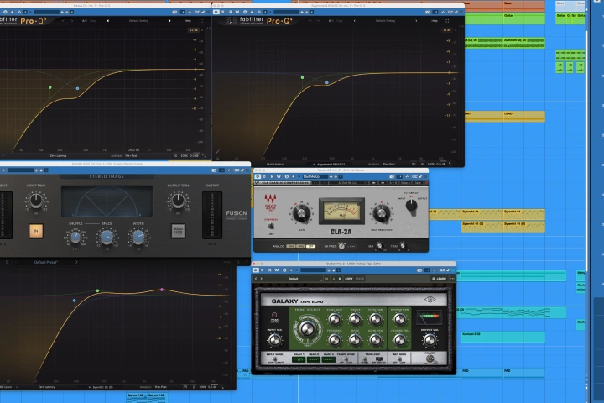Open the QC quick controls in the Pro-Q 4 header
This screenshot has height=403, width=604.
click(450, 12)
